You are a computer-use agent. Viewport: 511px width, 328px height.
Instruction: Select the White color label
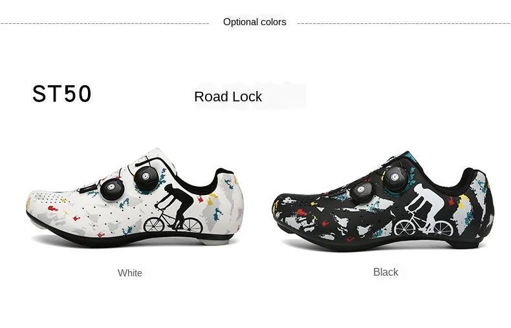(130, 273)
